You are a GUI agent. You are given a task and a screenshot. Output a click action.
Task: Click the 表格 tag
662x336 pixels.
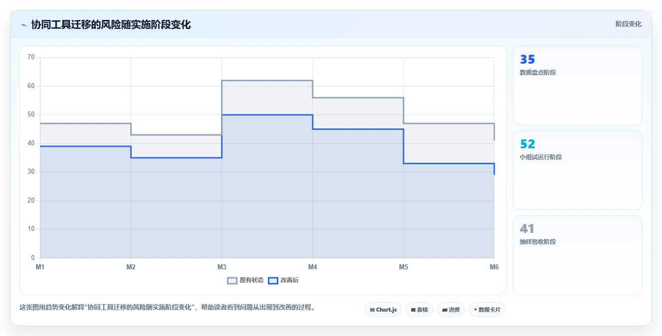pos(419,310)
